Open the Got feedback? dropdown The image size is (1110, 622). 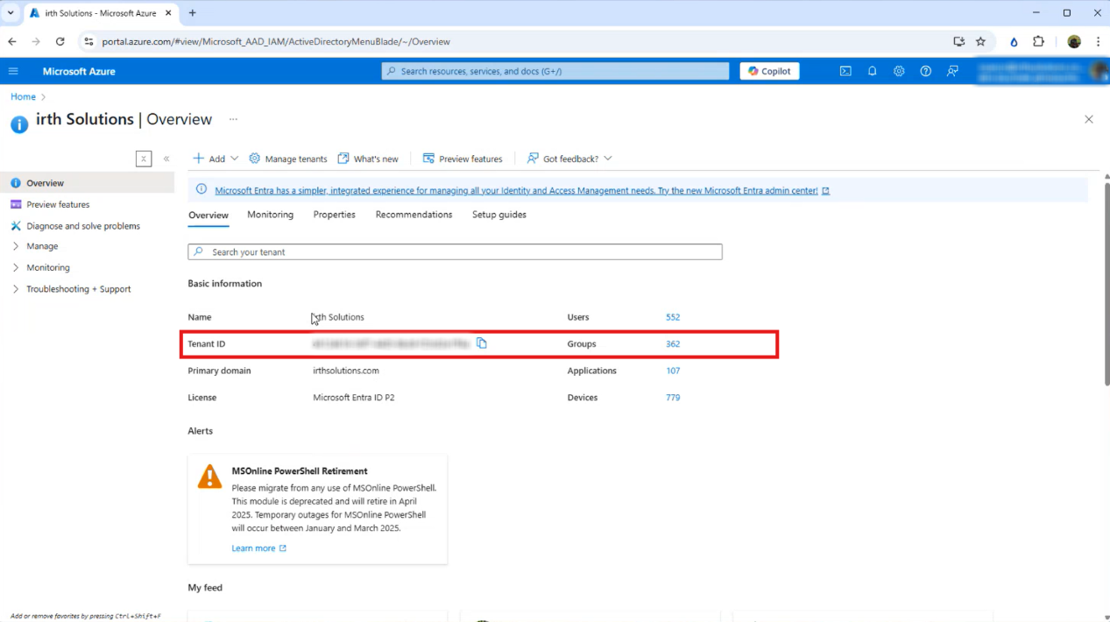[569, 159]
